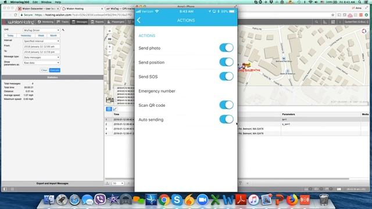This screenshot has height=209, width=372.
Task: Zoom in on the Wialon map
Action: click(x=110, y=46)
